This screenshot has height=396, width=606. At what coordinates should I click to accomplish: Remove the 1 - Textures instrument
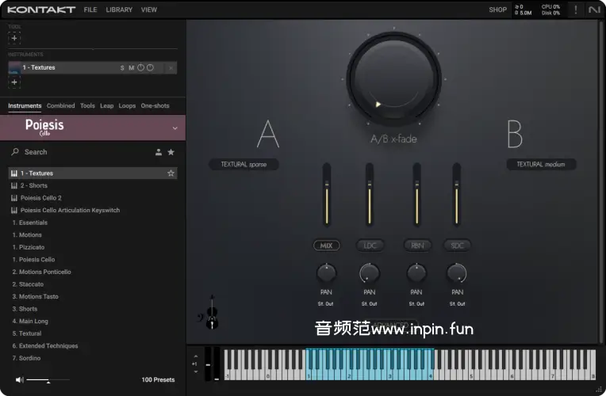[x=171, y=68]
